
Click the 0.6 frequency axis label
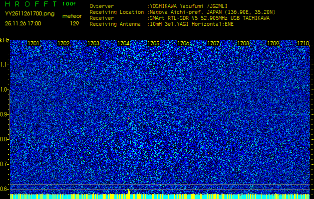pos(4,189)
